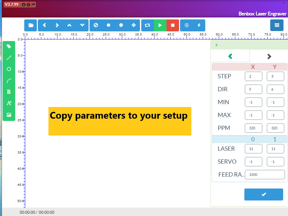Switch to the X parameter column
This screenshot has width=288, height=216.
[253, 67]
